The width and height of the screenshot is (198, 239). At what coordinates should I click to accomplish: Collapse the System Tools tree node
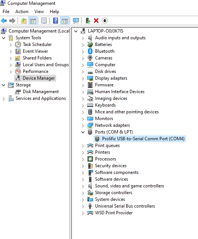pos(3,38)
